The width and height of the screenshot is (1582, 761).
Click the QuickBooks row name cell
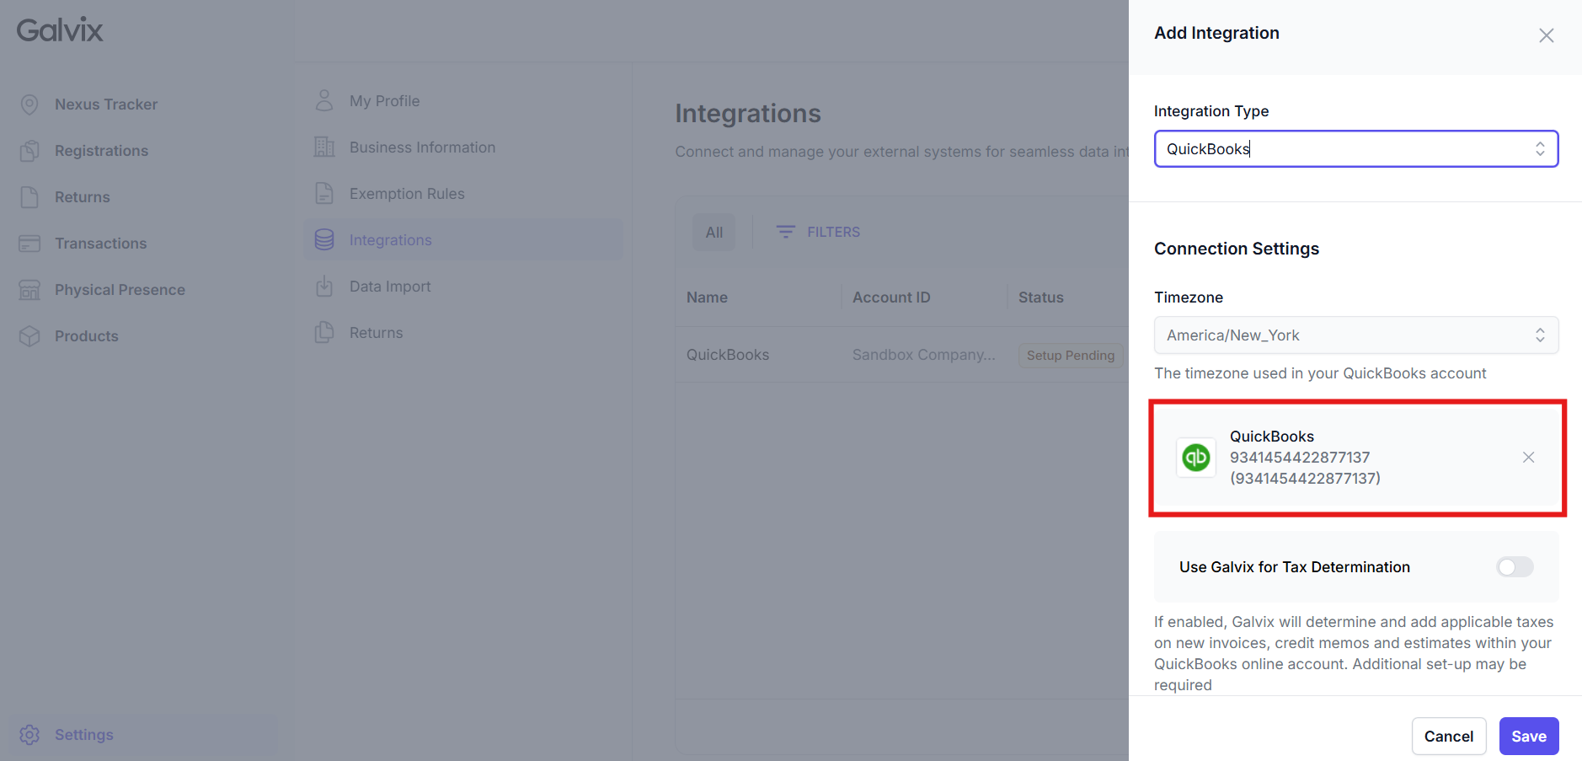point(728,355)
